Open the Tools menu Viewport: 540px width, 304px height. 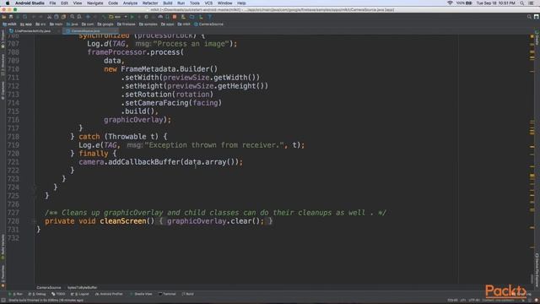[x=195, y=3]
